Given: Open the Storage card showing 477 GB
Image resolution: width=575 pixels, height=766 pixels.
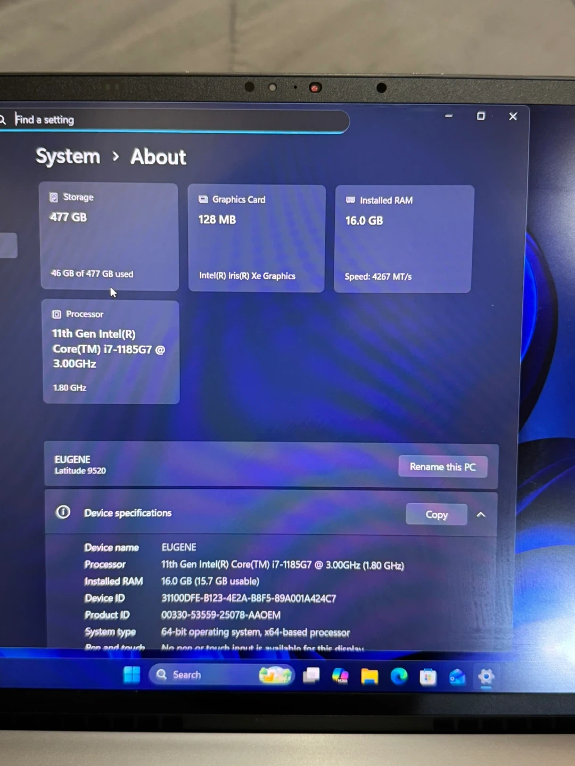Looking at the screenshot, I should pos(109,236).
